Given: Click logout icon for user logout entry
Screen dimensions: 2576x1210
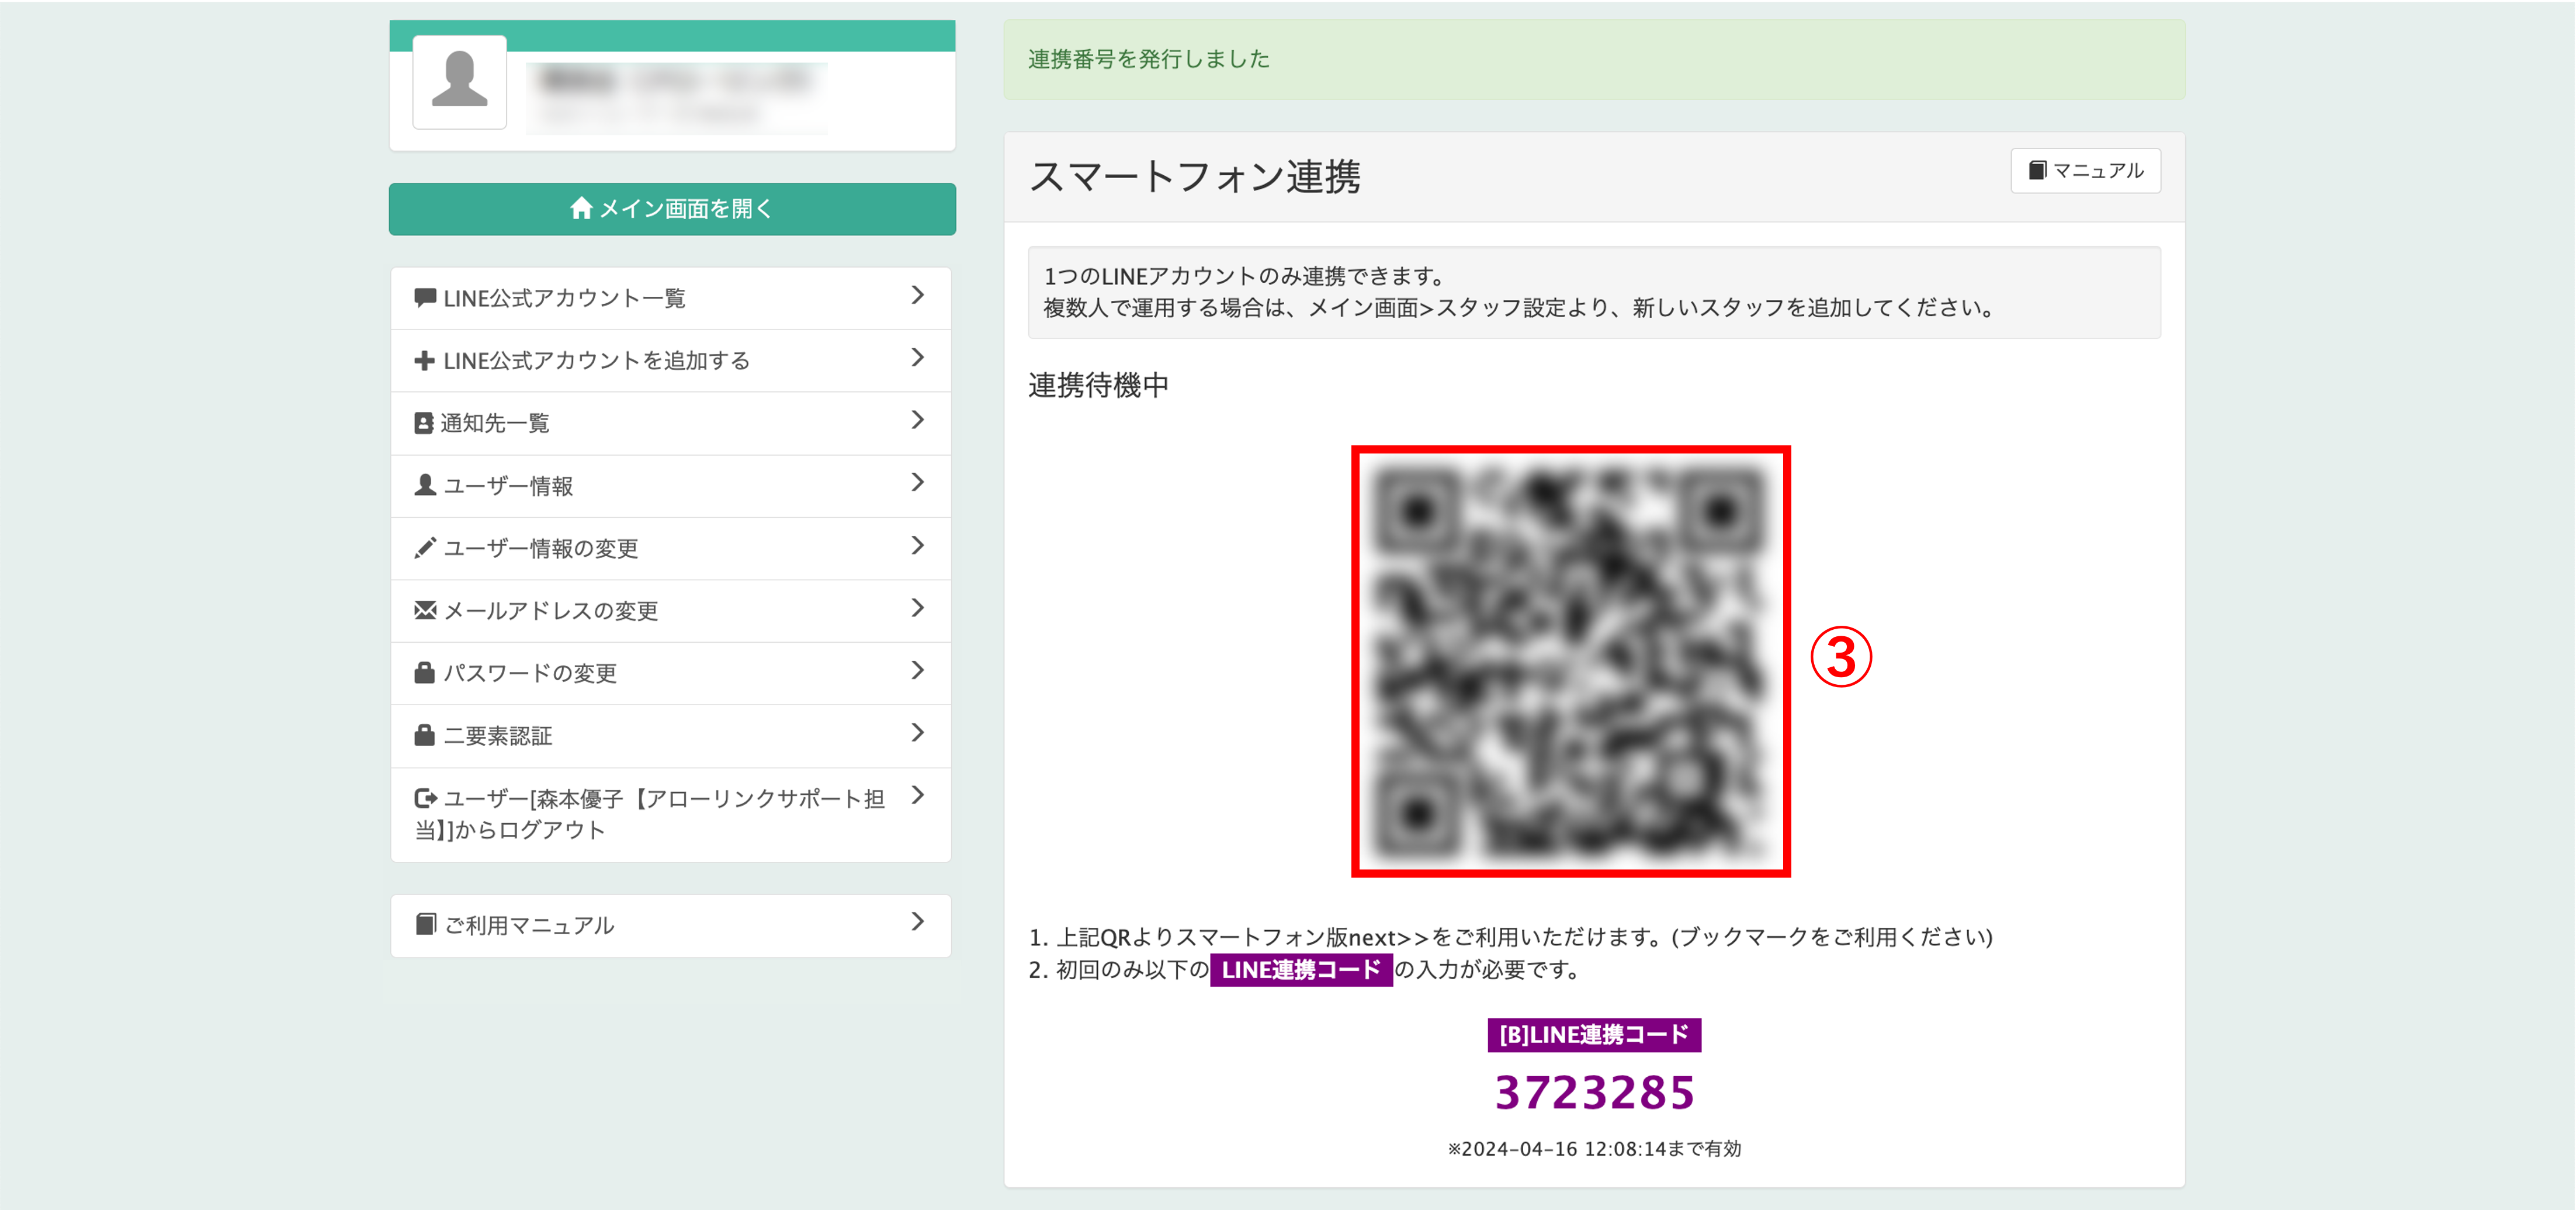Looking at the screenshot, I should (x=425, y=798).
